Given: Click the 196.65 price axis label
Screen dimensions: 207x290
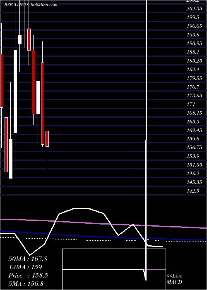Looking at the screenshot, I should [x=194, y=26].
